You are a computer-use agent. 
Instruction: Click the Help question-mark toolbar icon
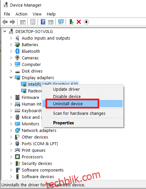coord(43,22)
